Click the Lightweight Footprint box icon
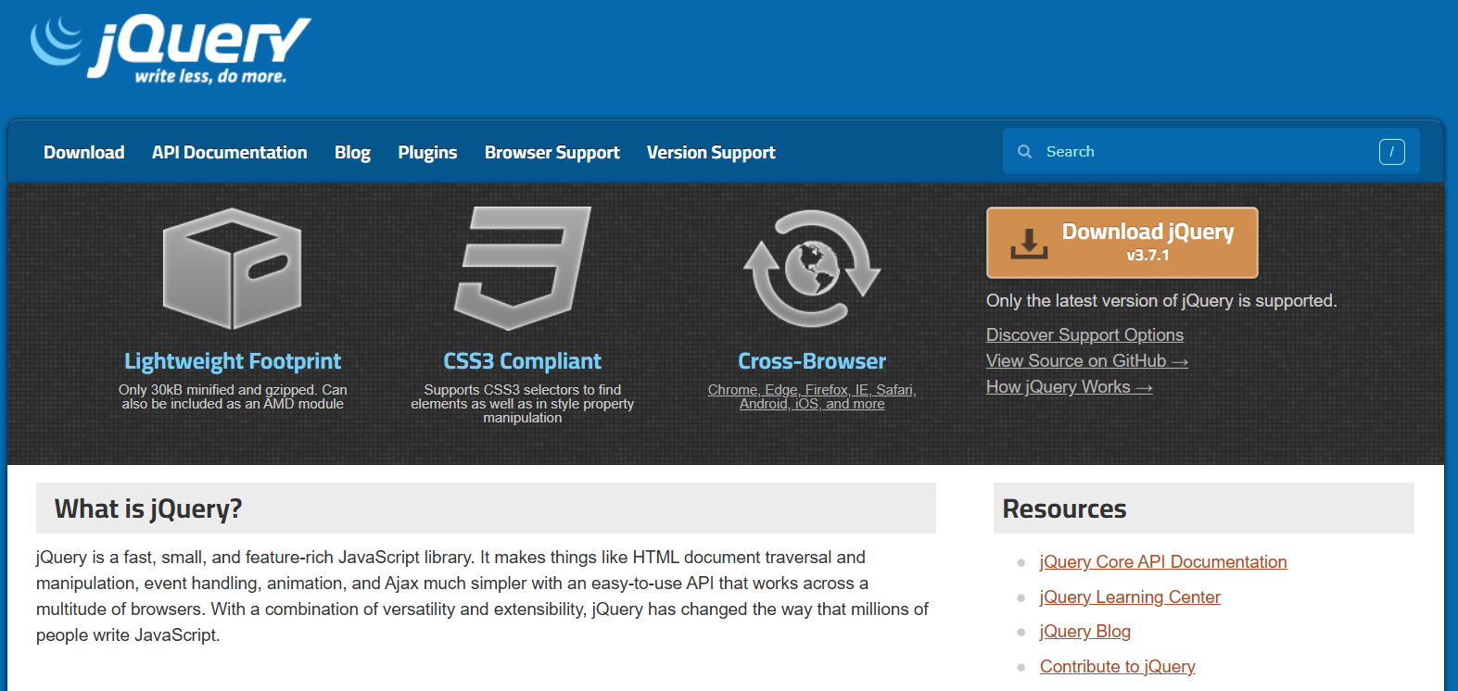This screenshot has height=691, width=1458. point(233,269)
